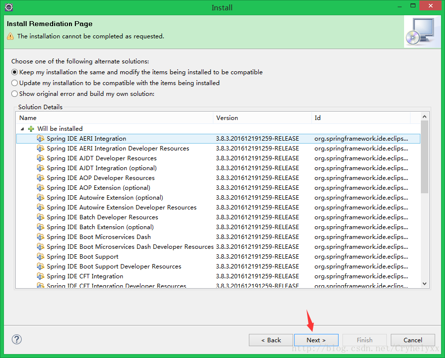Screen dimensions: 445x358
Task: Cancel the installation dialog
Action: click(x=412, y=340)
